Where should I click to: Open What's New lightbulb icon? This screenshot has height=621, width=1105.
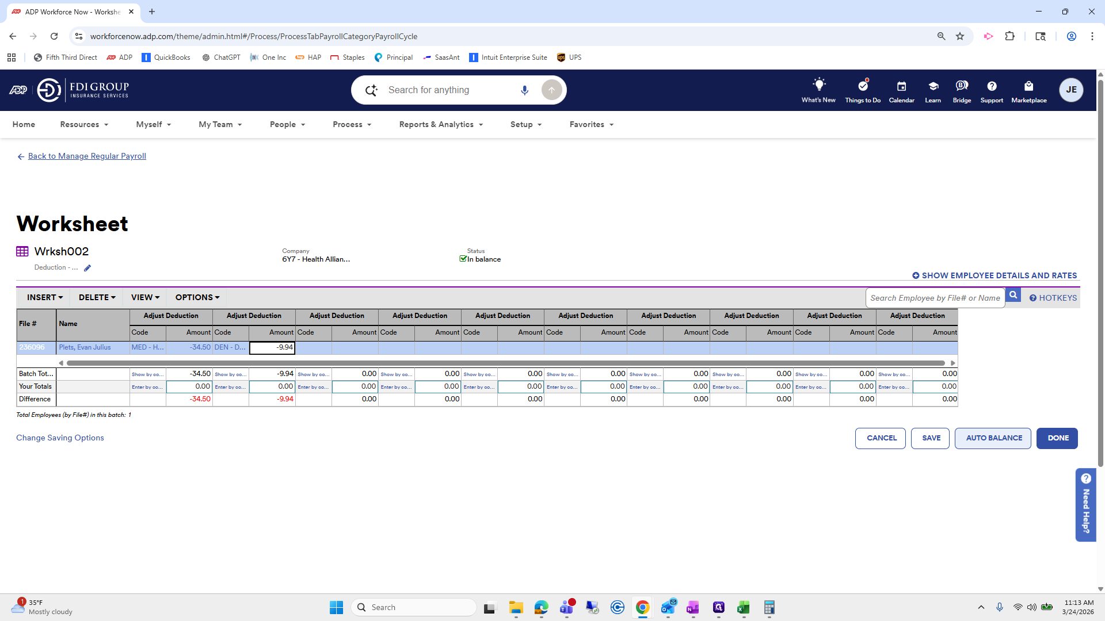(818, 85)
